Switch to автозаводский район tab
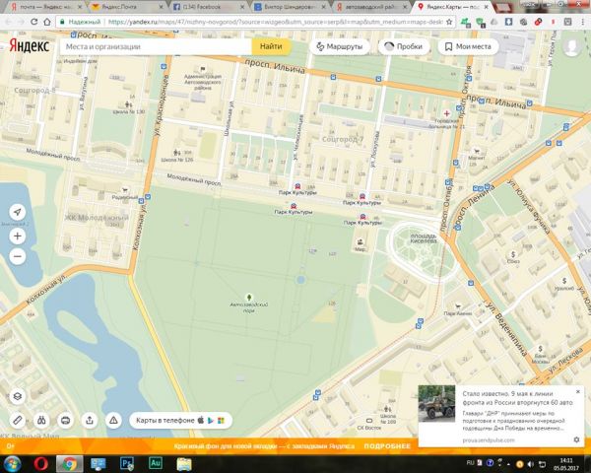 pyautogui.click(x=371, y=7)
